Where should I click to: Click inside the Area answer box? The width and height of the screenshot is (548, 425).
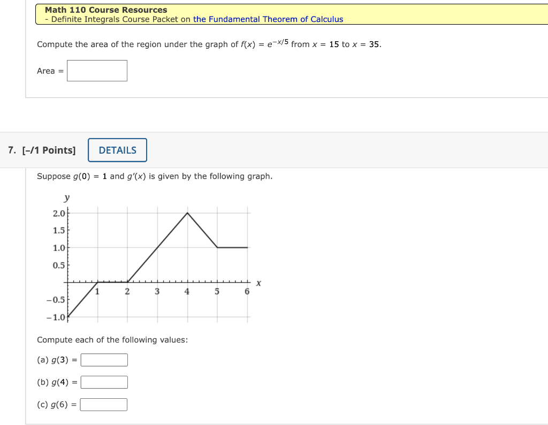pyautogui.click(x=96, y=70)
